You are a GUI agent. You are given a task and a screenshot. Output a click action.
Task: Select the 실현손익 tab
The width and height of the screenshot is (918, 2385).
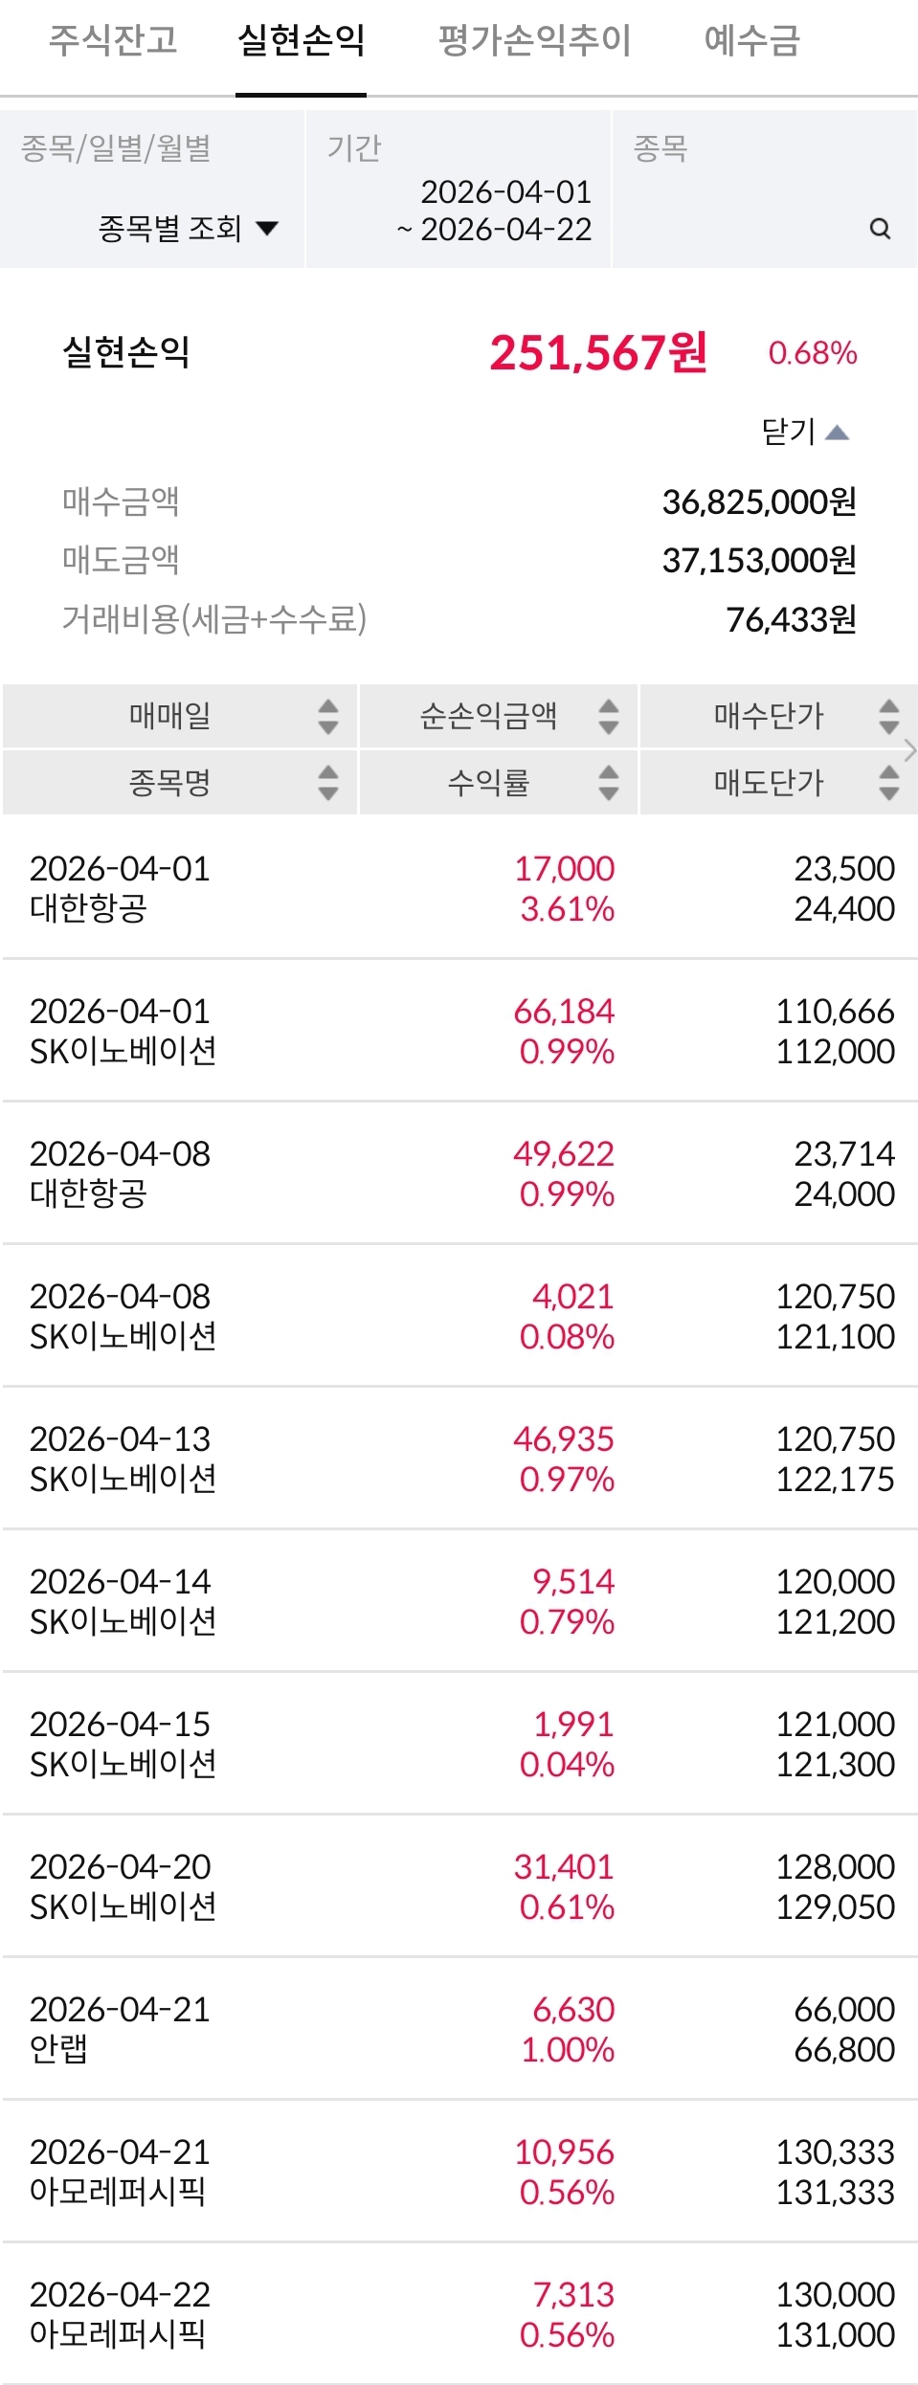301,40
